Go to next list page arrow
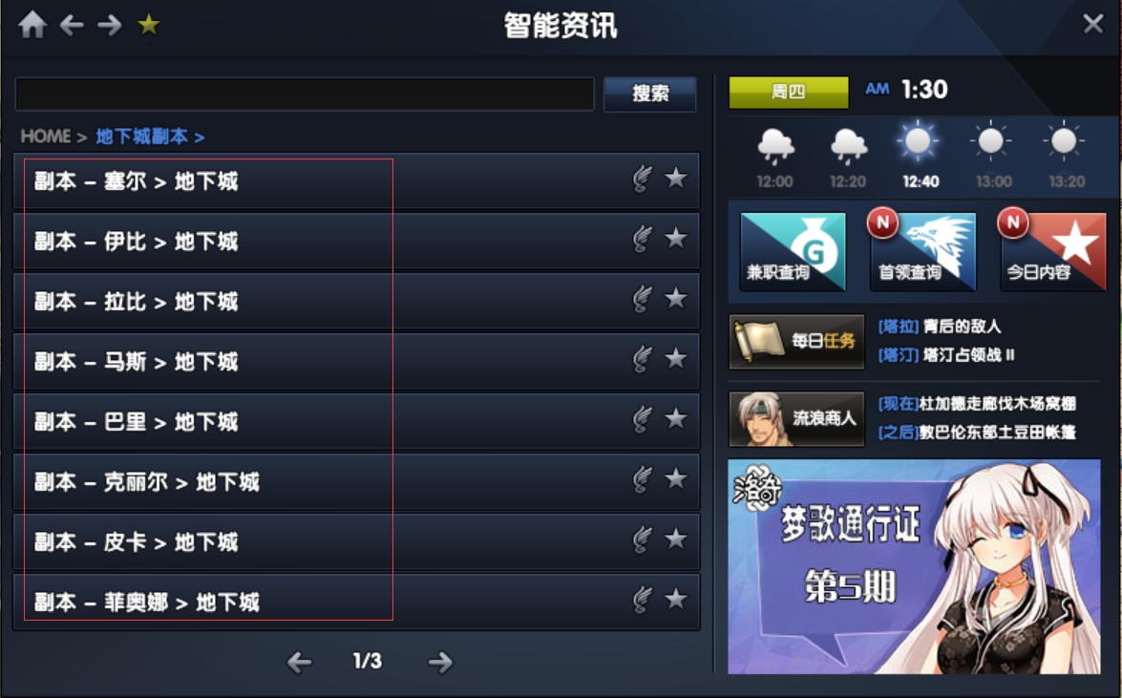 point(440,662)
